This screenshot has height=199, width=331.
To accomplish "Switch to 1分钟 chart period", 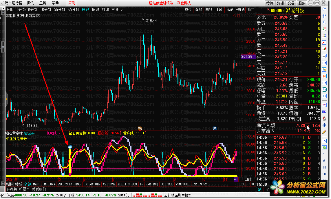I will pyautogui.click(x=21, y=10).
